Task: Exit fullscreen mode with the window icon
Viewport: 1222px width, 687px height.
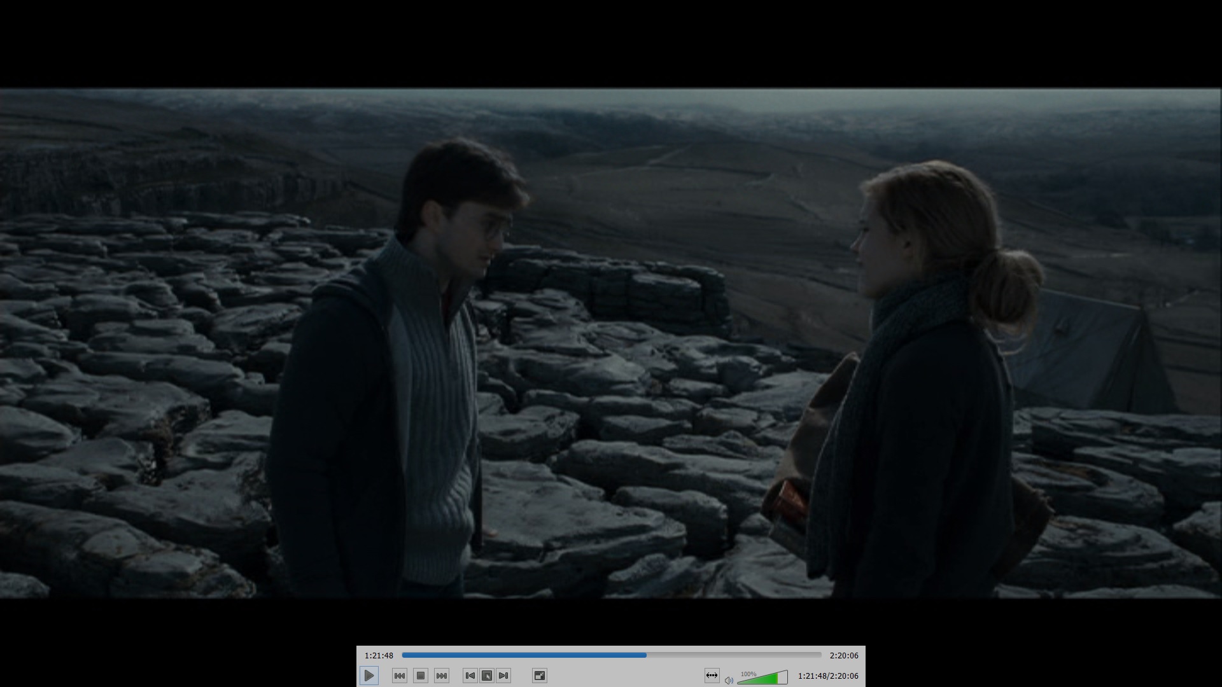Action: click(540, 676)
